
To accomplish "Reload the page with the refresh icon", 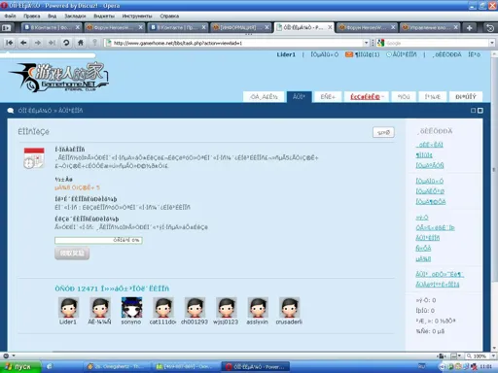I will (x=66, y=43).
